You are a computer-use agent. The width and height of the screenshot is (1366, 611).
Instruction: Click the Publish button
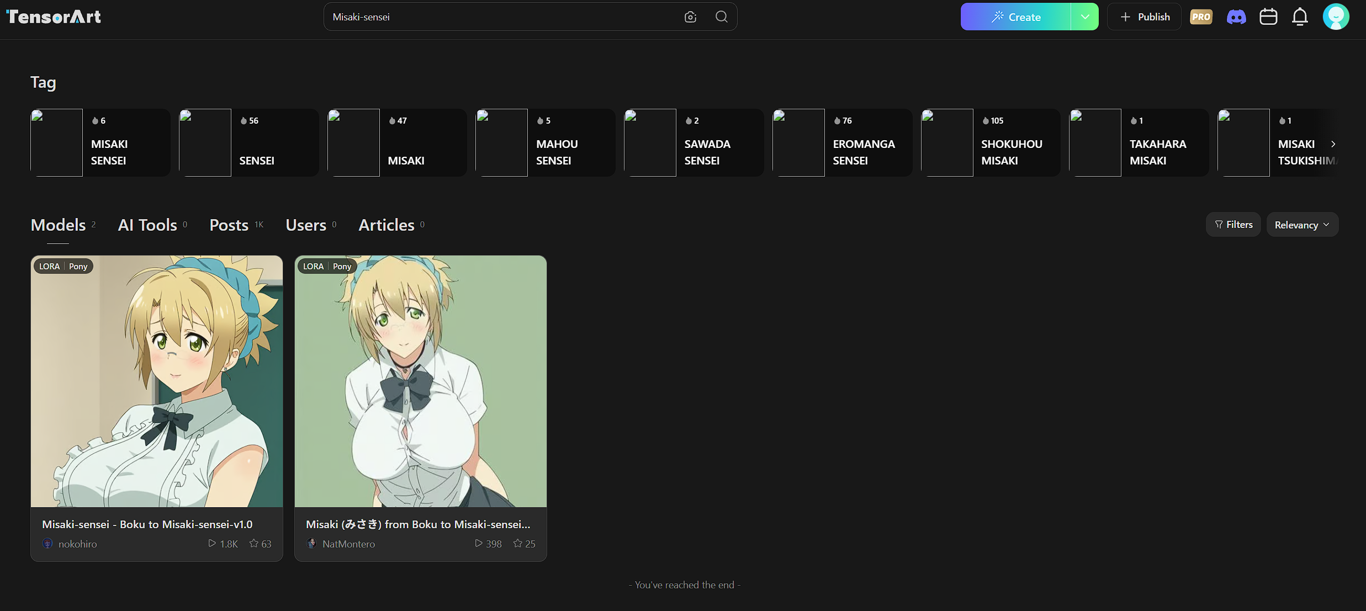(1144, 17)
